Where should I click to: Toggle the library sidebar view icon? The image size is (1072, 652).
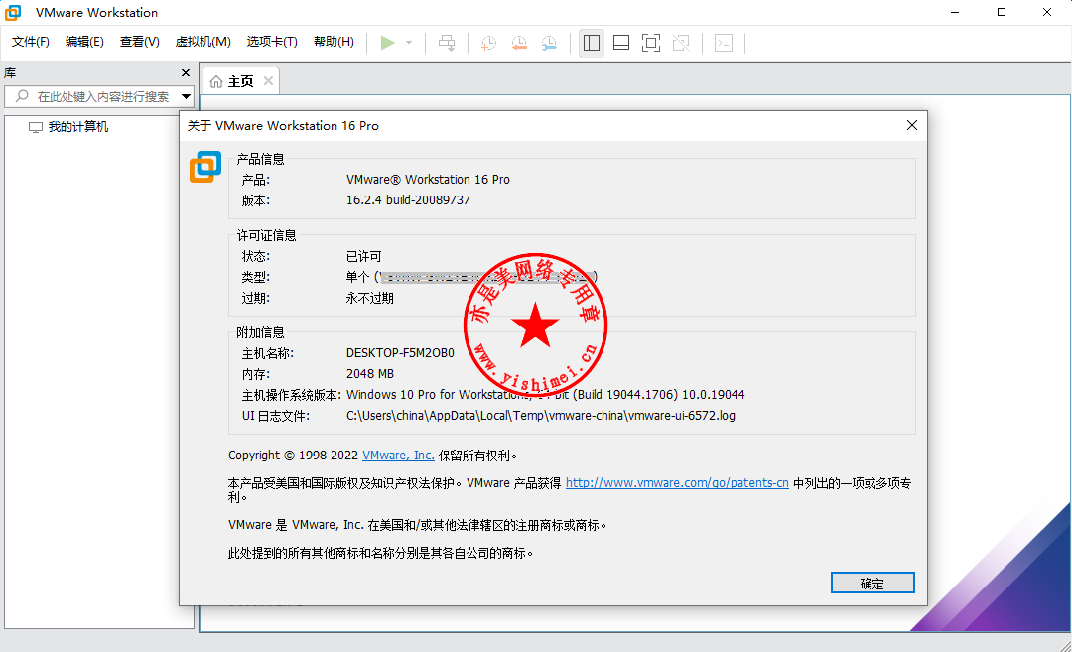[x=592, y=43]
